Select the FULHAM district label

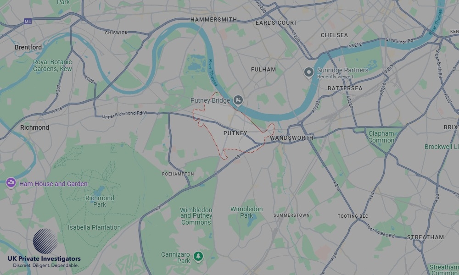263,70
